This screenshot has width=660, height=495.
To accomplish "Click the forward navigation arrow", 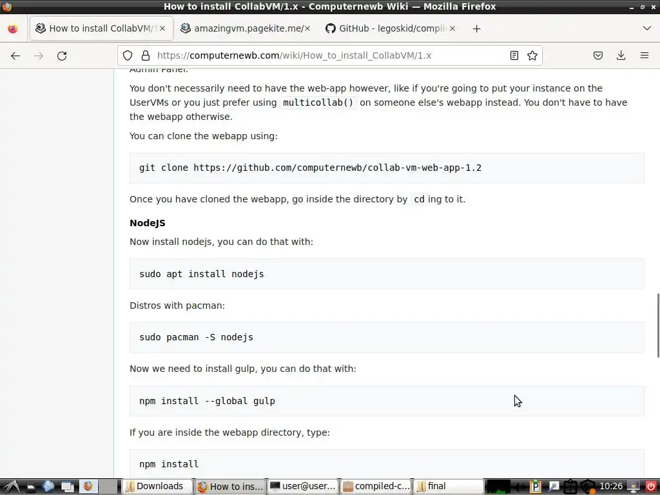I will coord(39,55).
